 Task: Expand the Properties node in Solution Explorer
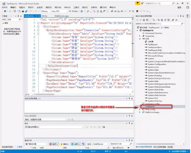click(x=140, y=36)
